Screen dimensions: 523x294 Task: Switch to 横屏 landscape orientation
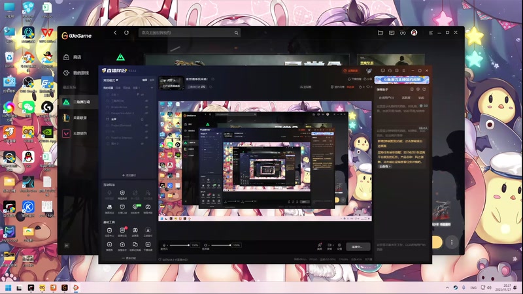(145, 80)
